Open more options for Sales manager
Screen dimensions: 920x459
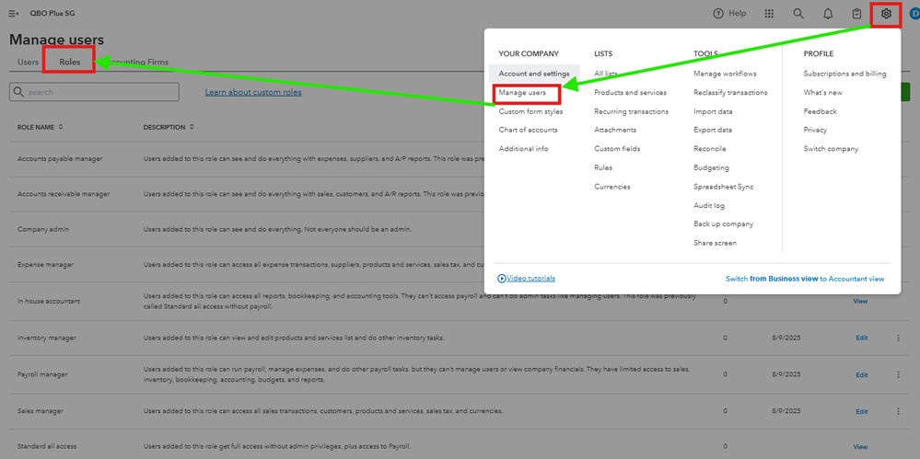click(x=898, y=411)
